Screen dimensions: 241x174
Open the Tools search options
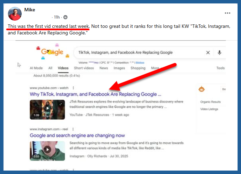click(220, 68)
